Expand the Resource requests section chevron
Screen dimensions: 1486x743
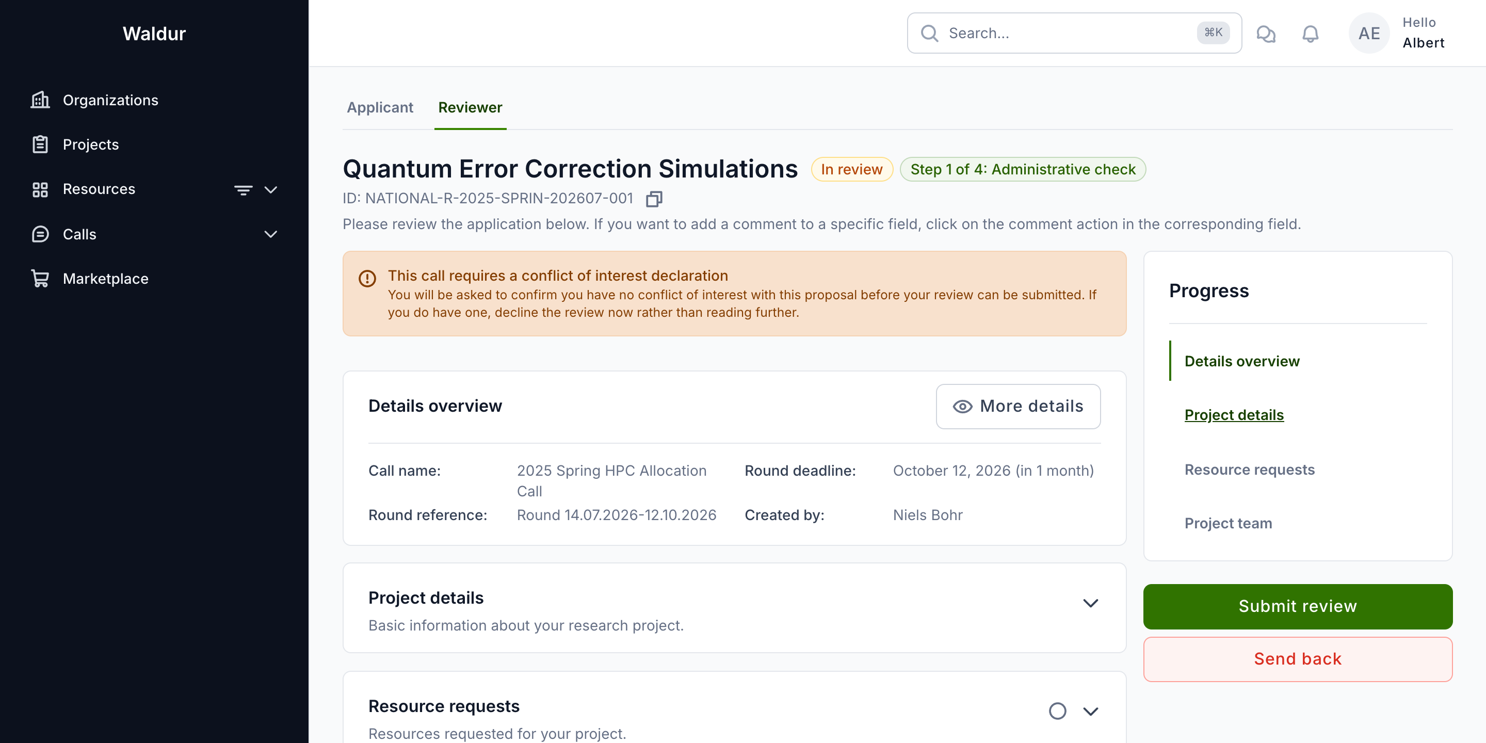coord(1090,710)
